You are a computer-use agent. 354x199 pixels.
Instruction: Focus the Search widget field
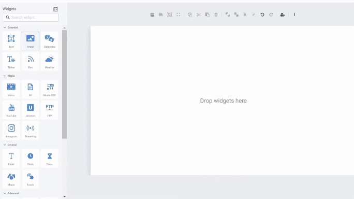31,18
